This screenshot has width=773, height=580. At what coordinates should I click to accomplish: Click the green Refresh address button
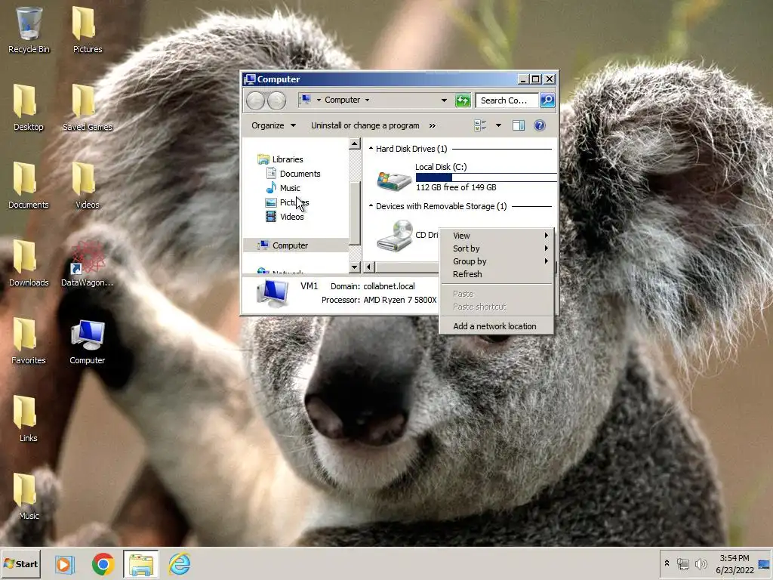(x=463, y=100)
